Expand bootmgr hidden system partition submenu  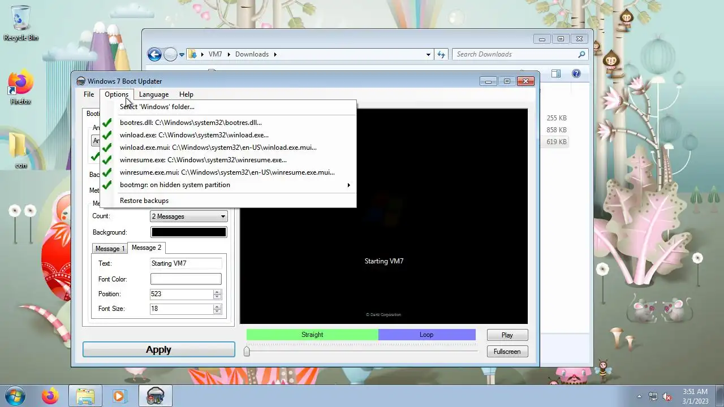tap(229, 185)
